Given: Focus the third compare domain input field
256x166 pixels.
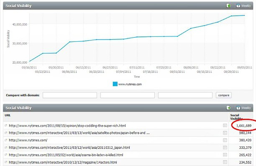Looking at the screenshot, I should (185, 95).
